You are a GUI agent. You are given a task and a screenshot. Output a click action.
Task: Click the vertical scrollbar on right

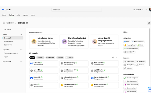[150, 47]
